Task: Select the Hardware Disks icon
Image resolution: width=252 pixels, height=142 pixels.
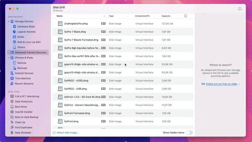Action: pos(14,26)
